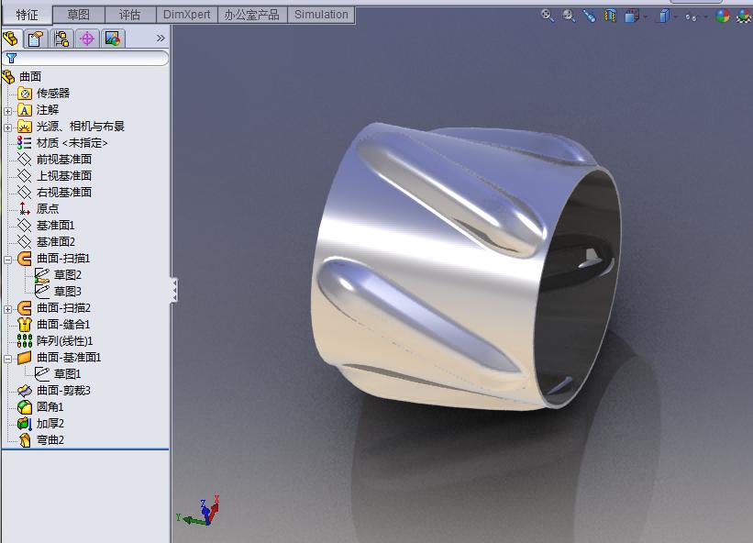
Task: Collapse the 曲面-扫描1 node
Action: [7, 260]
